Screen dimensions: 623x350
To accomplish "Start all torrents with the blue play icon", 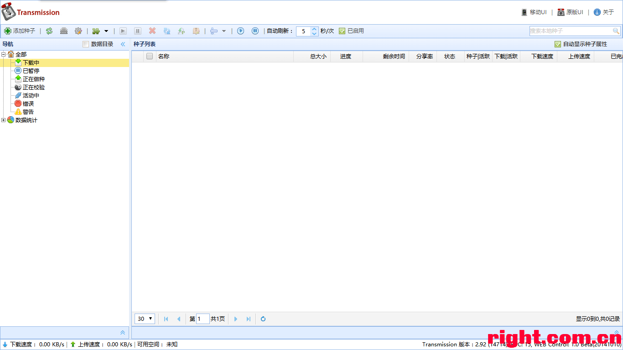I will (241, 31).
